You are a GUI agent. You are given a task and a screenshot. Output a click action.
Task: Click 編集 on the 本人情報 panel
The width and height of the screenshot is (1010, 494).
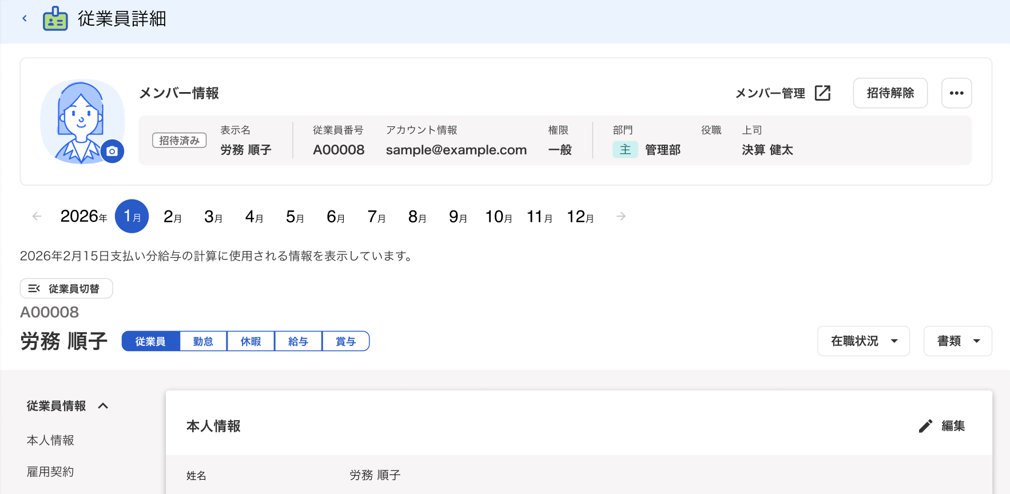953,426
